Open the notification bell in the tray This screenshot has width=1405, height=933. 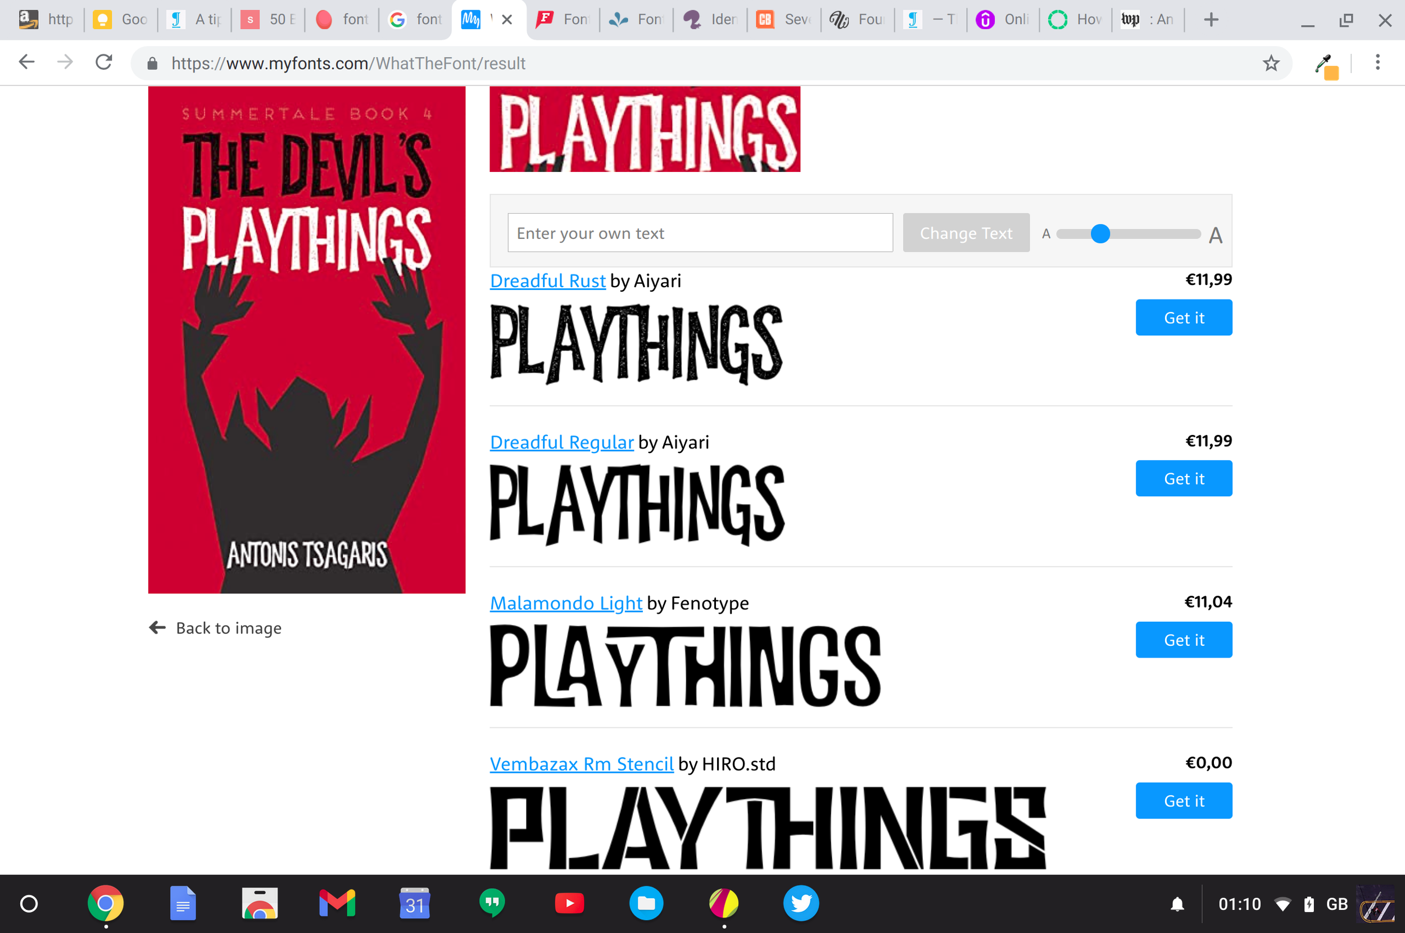coord(1177,904)
